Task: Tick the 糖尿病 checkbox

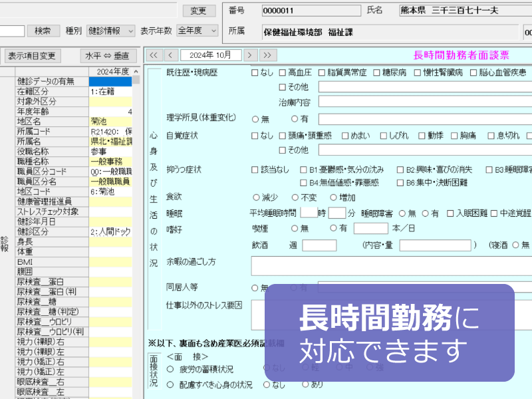Action: point(376,72)
